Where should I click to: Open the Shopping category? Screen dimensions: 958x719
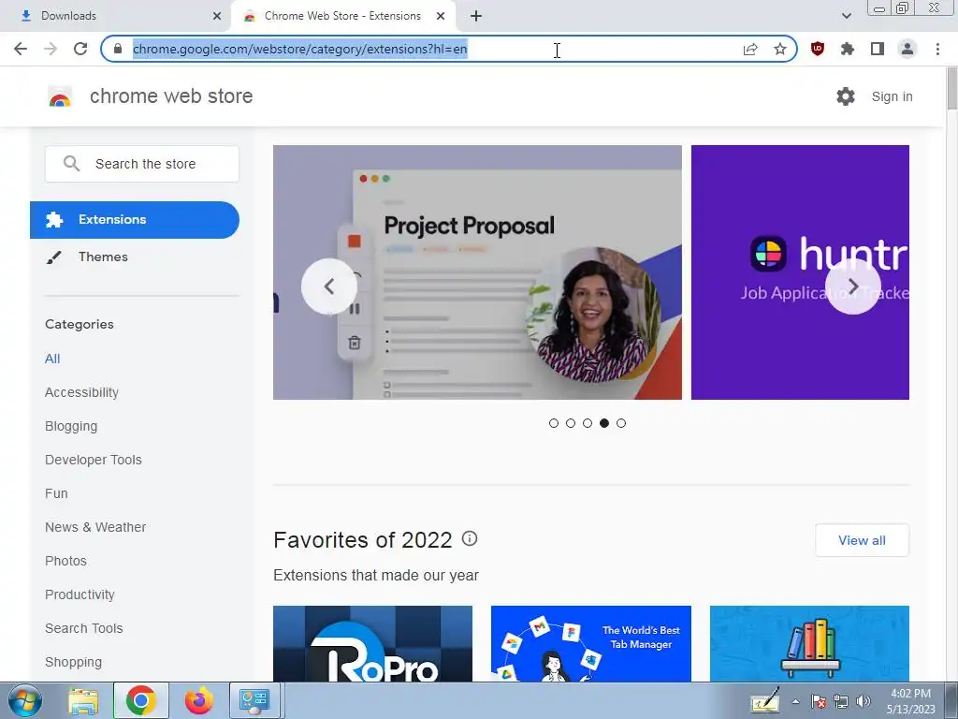[73, 662]
